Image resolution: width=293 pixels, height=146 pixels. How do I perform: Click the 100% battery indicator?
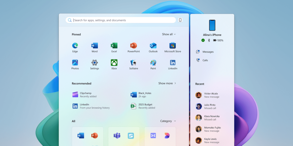click(x=218, y=40)
